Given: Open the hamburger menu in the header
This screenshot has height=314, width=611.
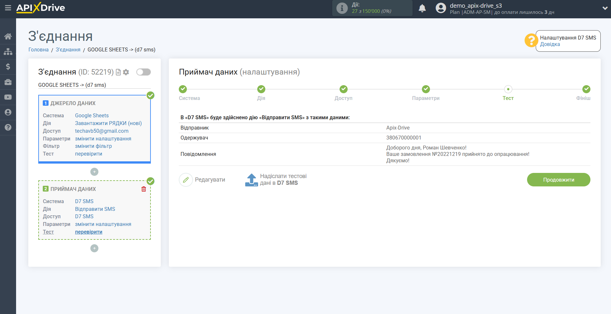Looking at the screenshot, I should [x=8, y=8].
